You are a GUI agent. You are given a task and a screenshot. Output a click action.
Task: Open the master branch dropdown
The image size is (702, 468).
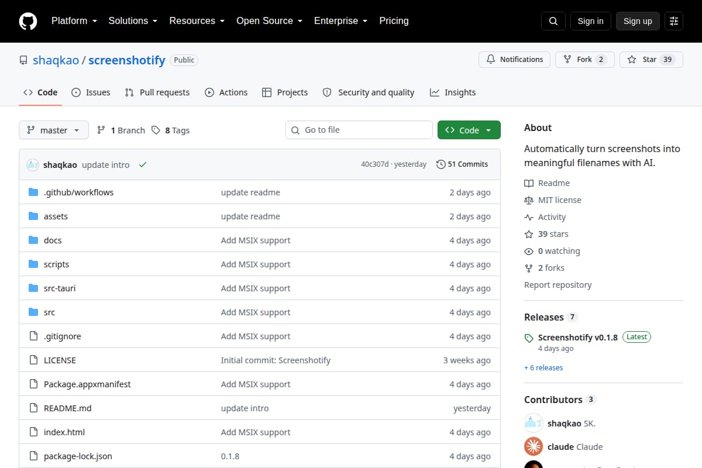(x=54, y=130)
